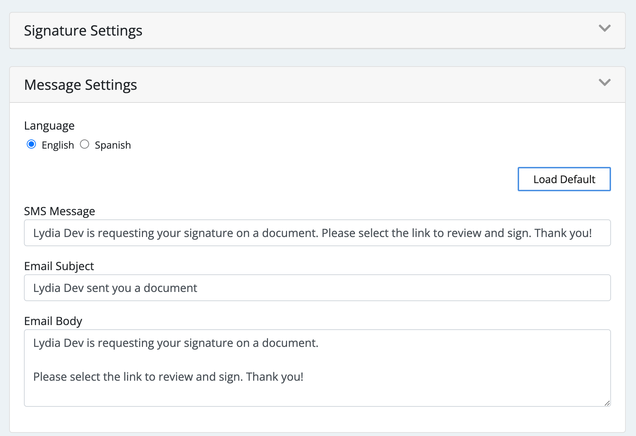Image resolution: width=636 pixels, height=436 pixels.
Task: Click the Message Settings section header
Action: click(81, 85)
